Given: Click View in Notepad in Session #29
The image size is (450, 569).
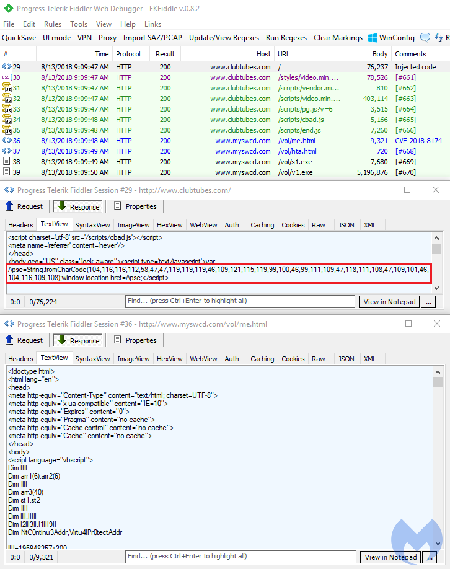Looking at the screenshot, I should [x=389, y=302].
